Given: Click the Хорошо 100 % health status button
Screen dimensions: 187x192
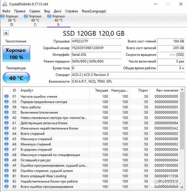Looking at the screenshot, I should [16, 54].
